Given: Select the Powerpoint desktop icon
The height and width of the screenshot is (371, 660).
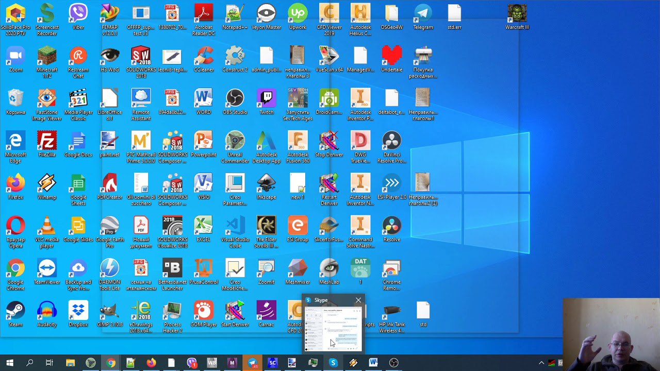Looking at the screenshot, I should (204, 144).
